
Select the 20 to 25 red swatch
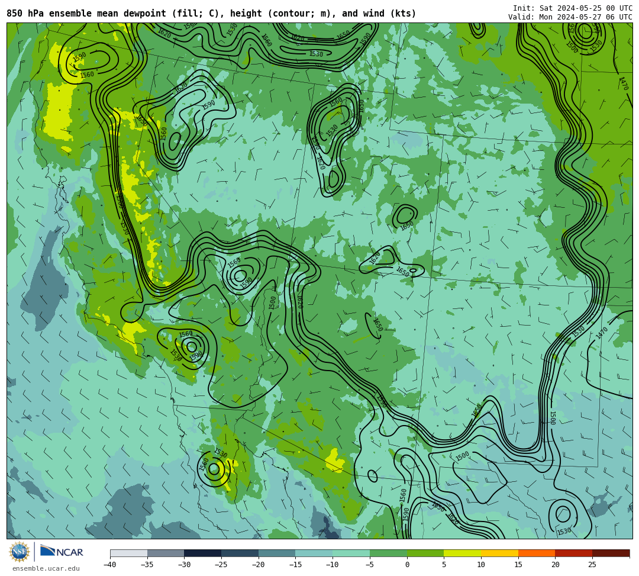tap(574, 553)
